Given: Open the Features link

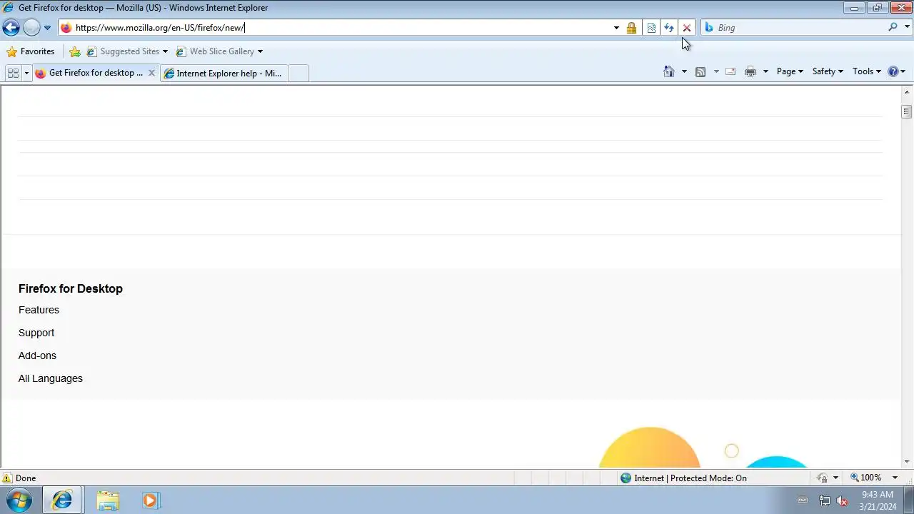Looking at the screenshot, I should pyautogui.click(x=39, y=310).
